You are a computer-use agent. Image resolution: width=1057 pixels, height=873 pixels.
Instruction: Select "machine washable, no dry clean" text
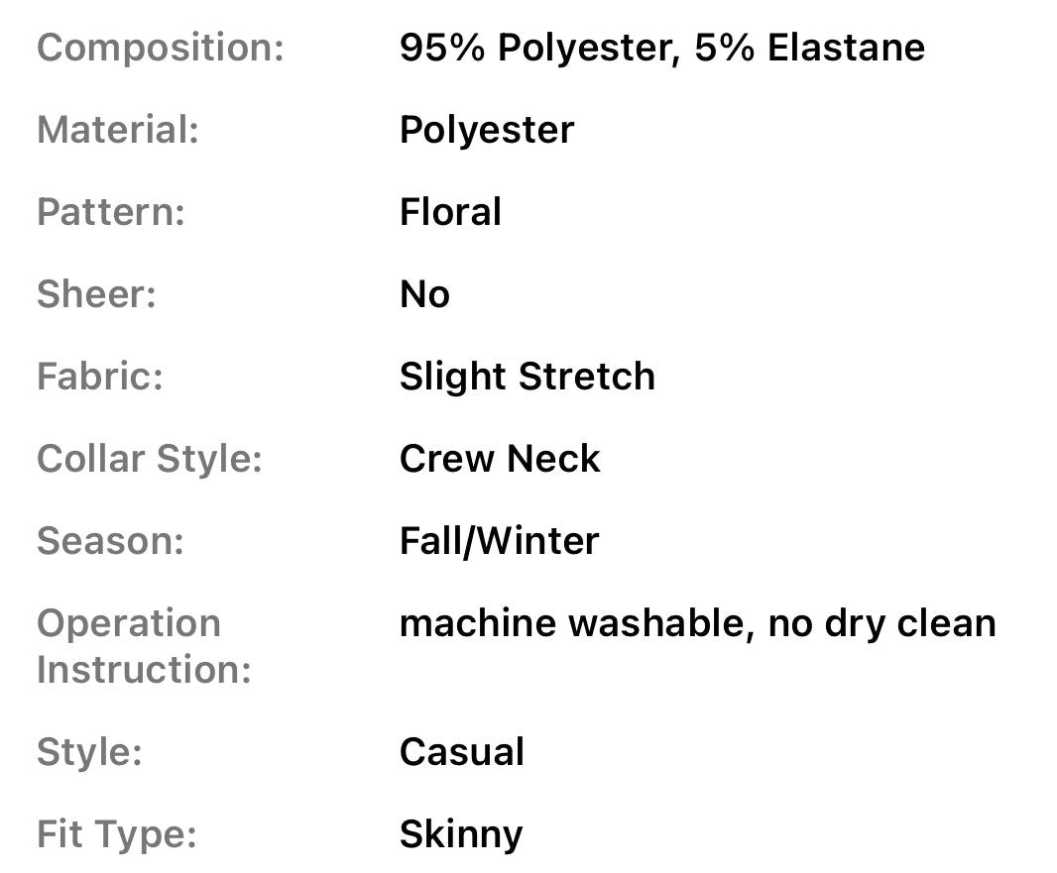click(697, 624)
